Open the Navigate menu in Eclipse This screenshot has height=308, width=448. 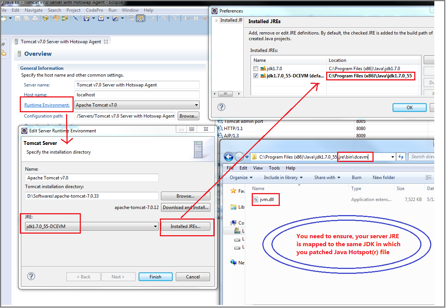[33, 10]
